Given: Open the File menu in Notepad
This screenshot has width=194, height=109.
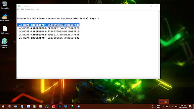Looking at the screenshot, I should coord(18,9).
